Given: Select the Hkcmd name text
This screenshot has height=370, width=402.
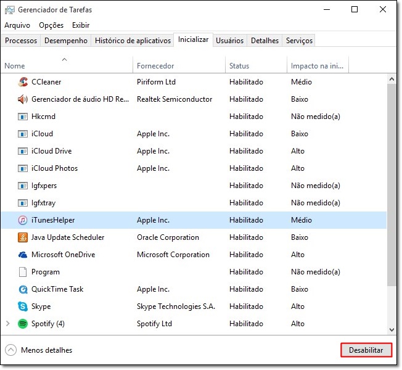Looking at the screenshot, I should coord(43,117).
